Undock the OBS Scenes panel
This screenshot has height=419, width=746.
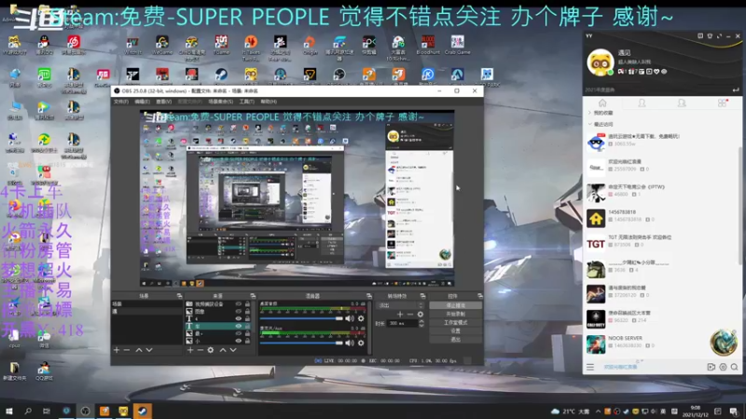(179, 296)
